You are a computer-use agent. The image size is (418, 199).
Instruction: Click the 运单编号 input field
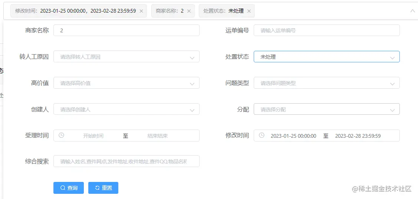pos(326,30)
